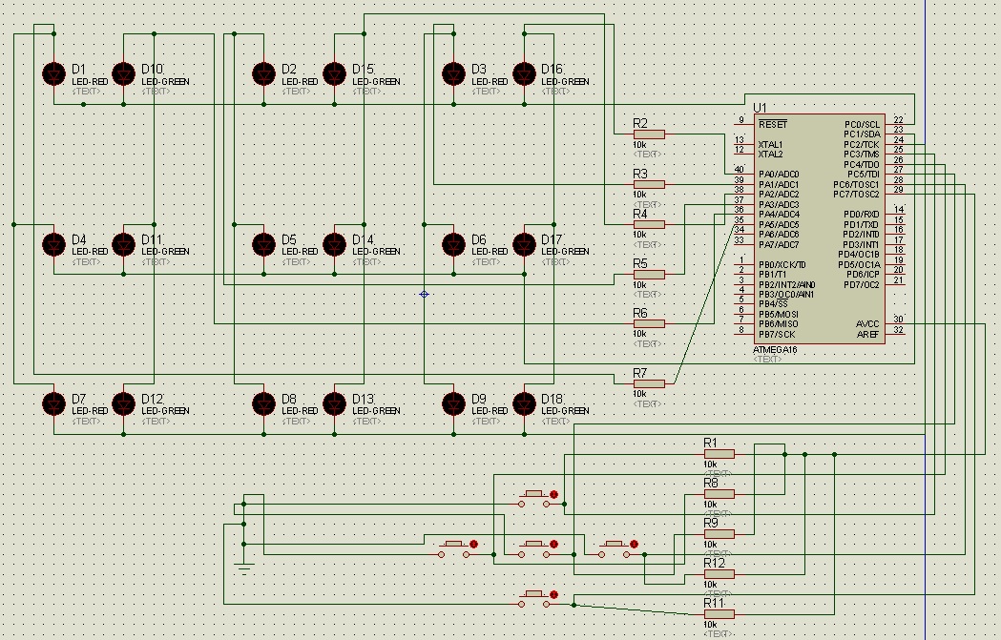Select the ground terminal symbol

[244, 568]
